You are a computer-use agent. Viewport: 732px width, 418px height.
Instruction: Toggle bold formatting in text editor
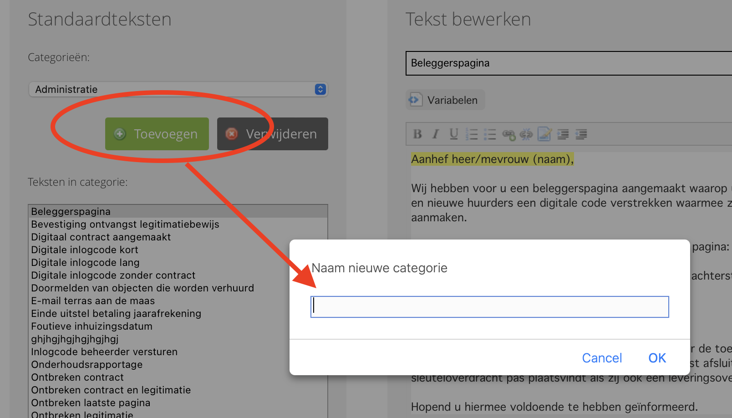[x=417, y=134]
